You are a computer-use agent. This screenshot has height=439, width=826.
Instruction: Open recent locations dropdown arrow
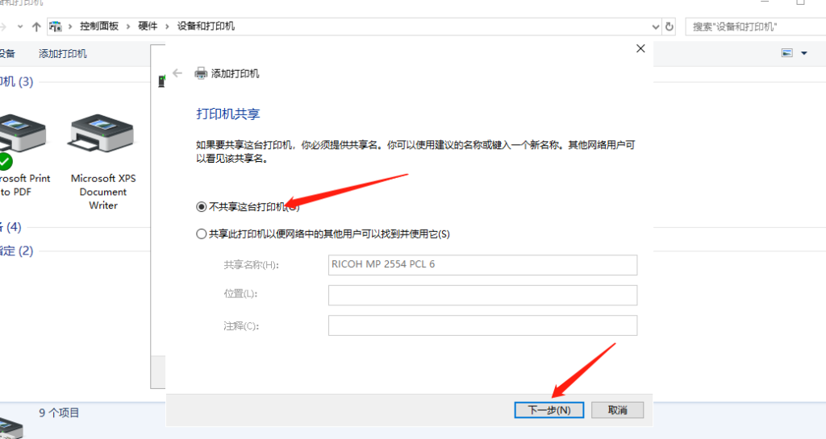click(19, 27)
